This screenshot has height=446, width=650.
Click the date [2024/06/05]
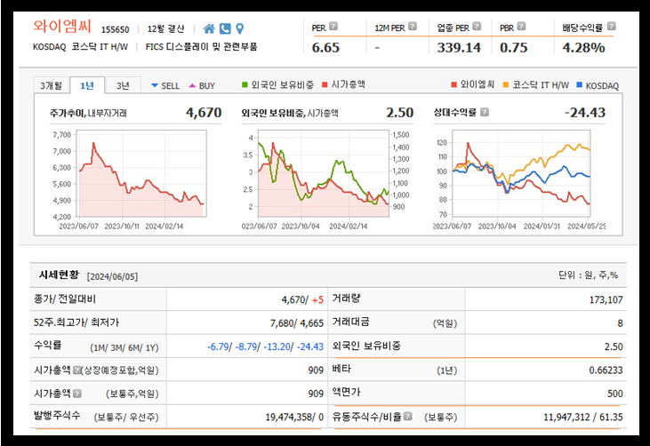[112, 276]
